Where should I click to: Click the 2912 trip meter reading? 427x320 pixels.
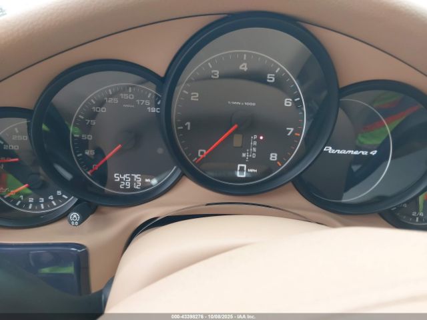pos(129,185)
